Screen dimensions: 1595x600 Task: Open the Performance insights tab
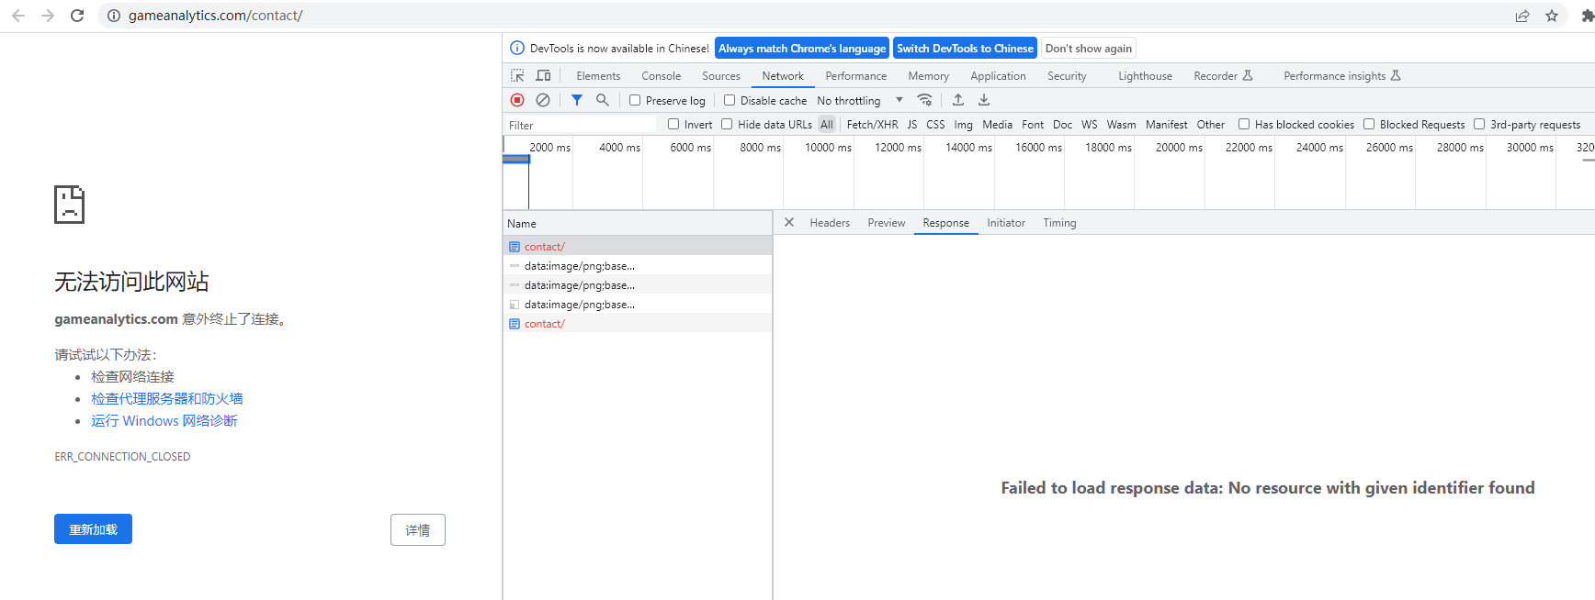point(1341,76)
